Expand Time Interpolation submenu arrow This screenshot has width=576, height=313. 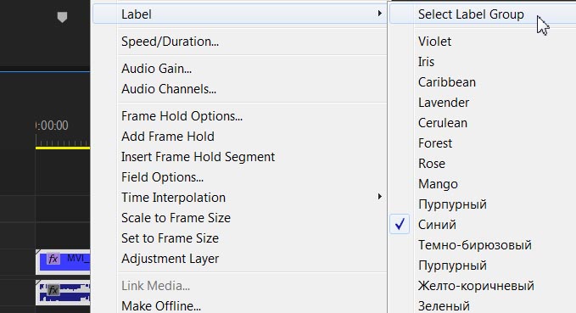click(x=379, y=197)
